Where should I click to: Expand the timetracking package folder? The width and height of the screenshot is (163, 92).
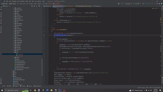pyautogui.click(x=13, y=30)
